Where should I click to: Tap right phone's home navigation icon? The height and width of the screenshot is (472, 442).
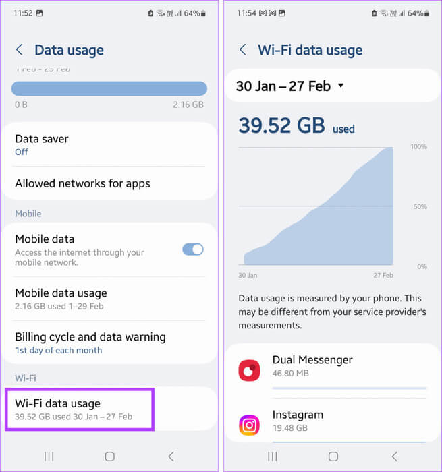point(333,456)
